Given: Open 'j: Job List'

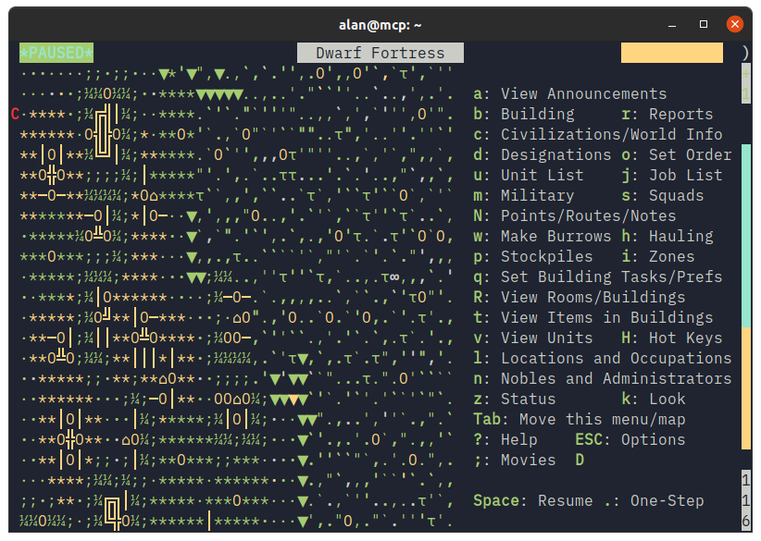Looking at the screenshot, I should click(672, 175).
